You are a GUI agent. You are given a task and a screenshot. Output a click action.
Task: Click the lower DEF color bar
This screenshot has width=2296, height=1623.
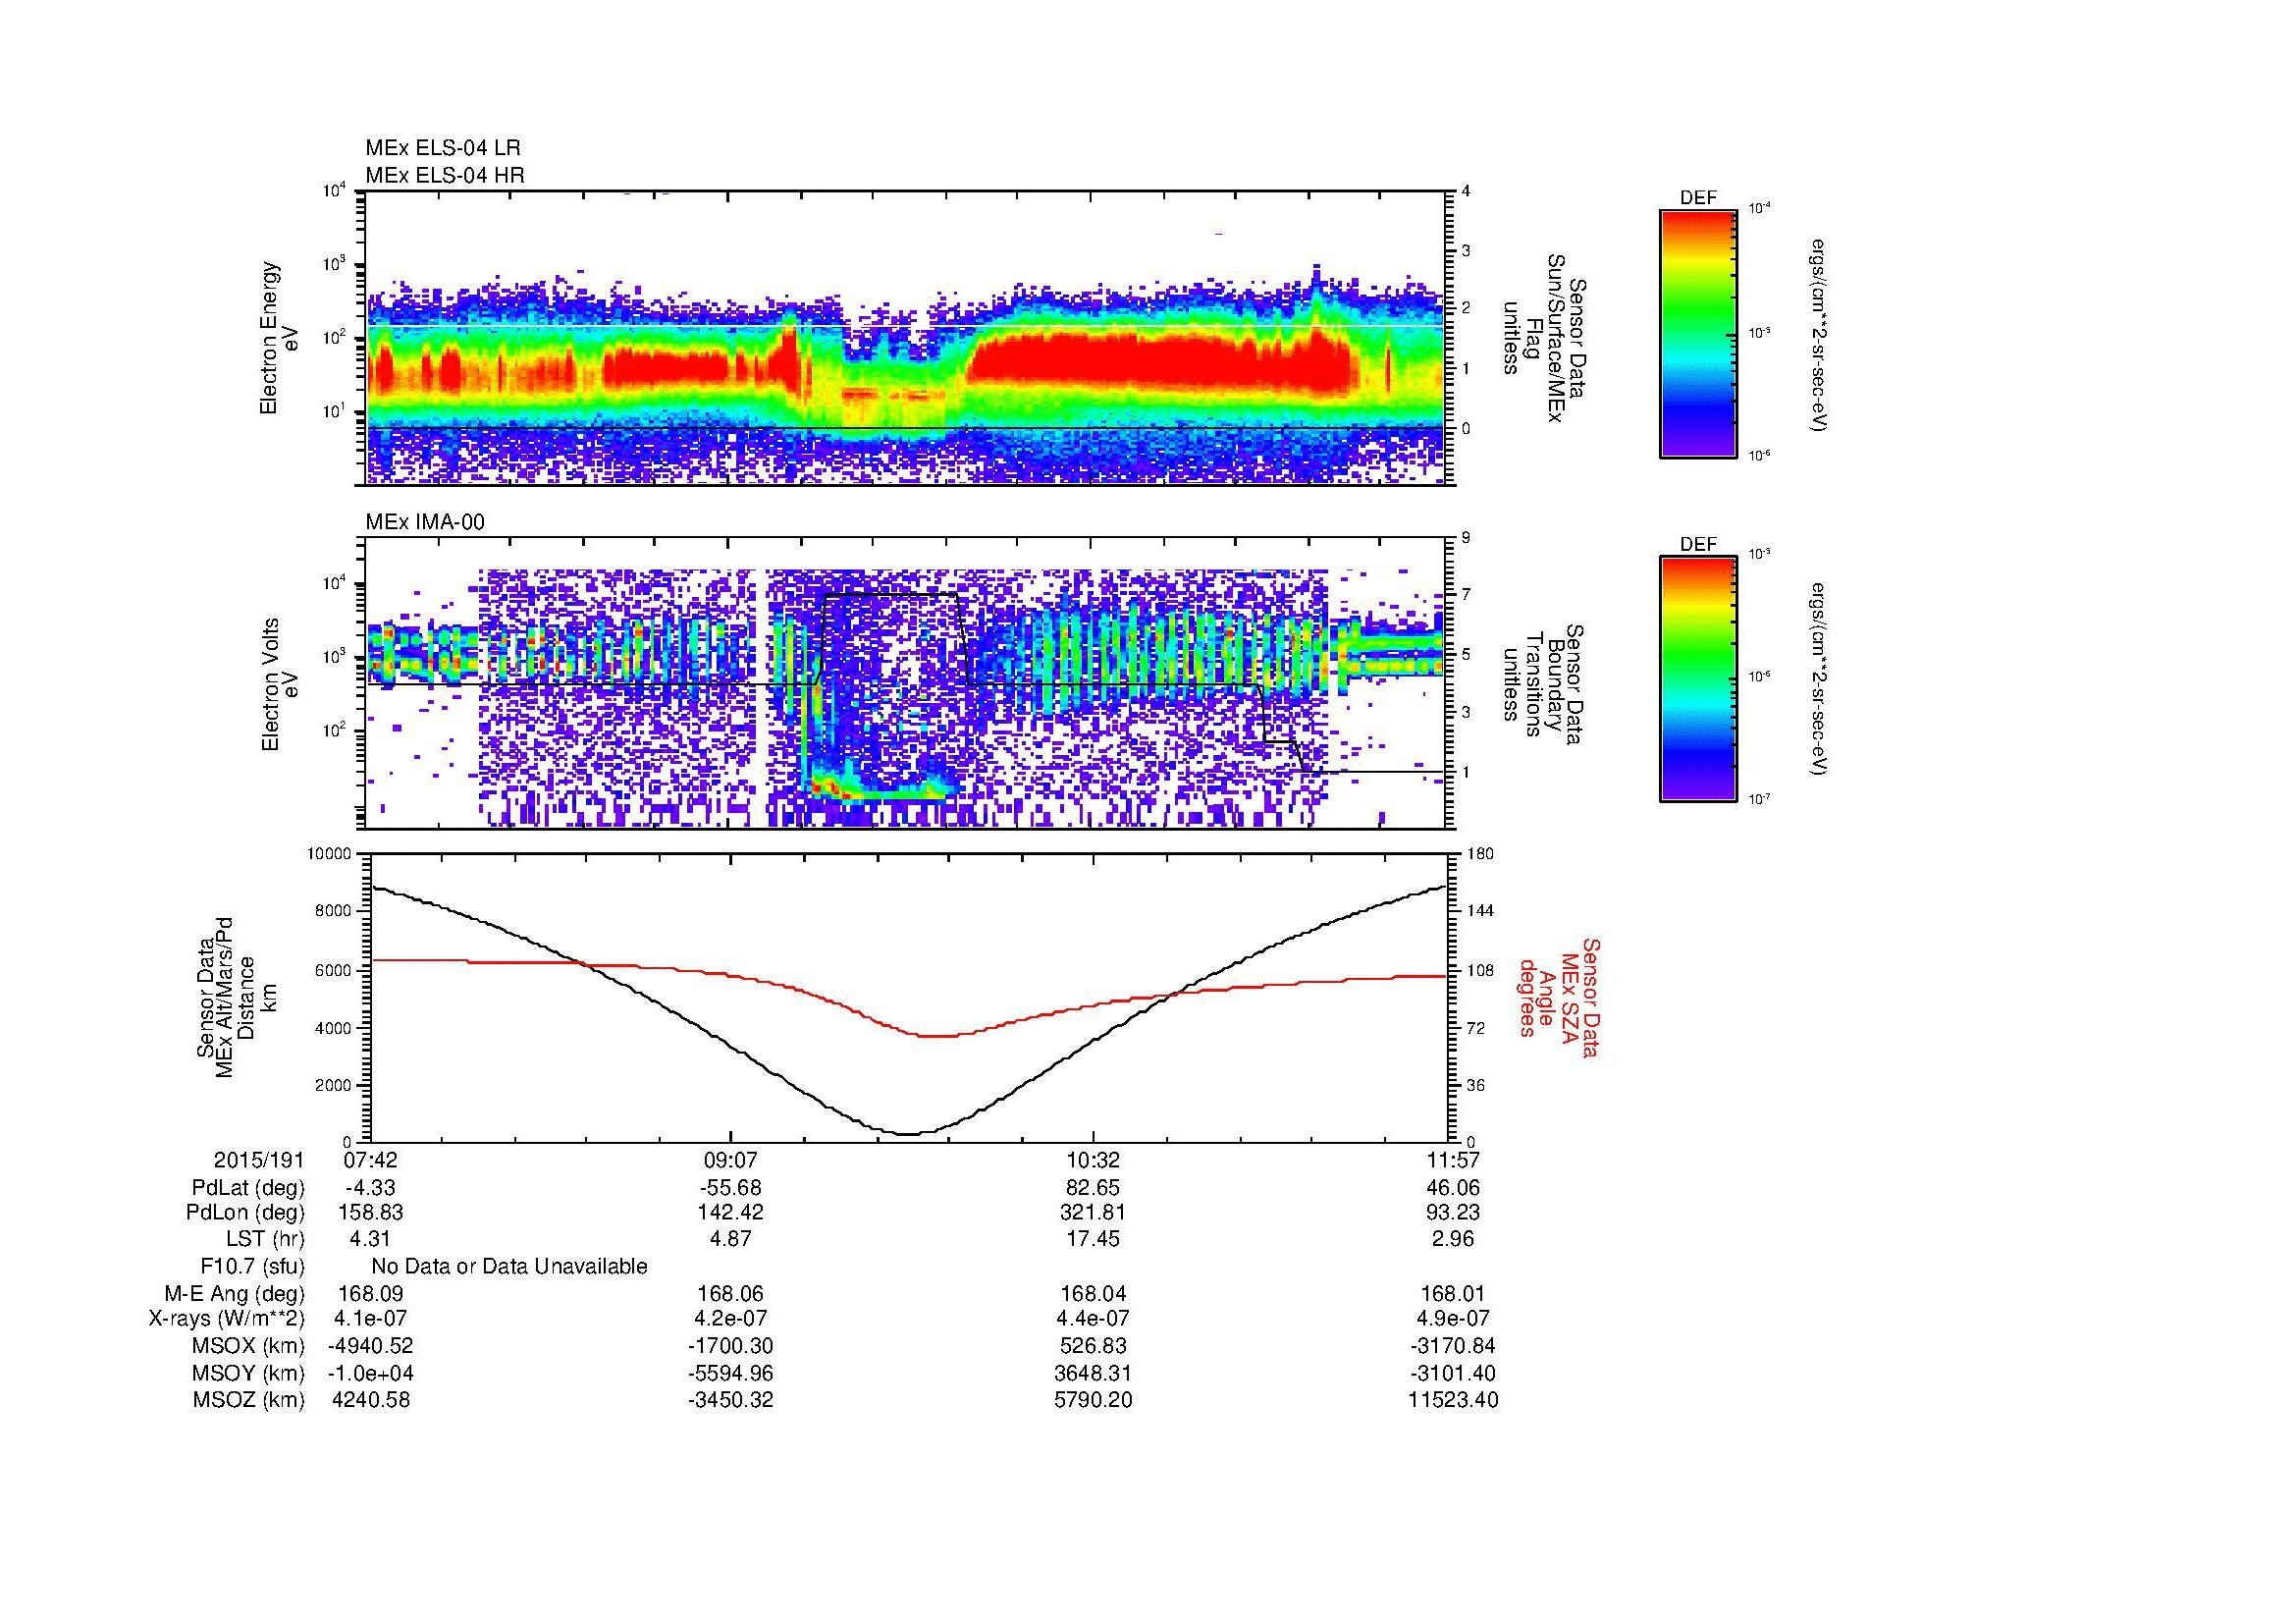click(x=1698, y=679)
